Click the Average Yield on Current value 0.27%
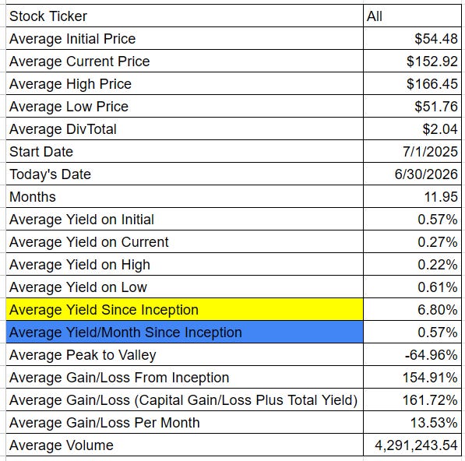Image resolution: width=465 pixels, height=461 pixels. pos(412,241)
